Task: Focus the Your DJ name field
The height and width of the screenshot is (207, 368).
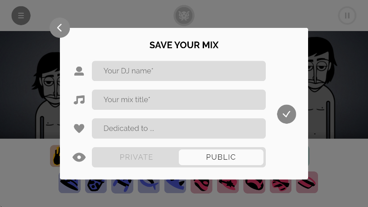Action: click(179, 71)
